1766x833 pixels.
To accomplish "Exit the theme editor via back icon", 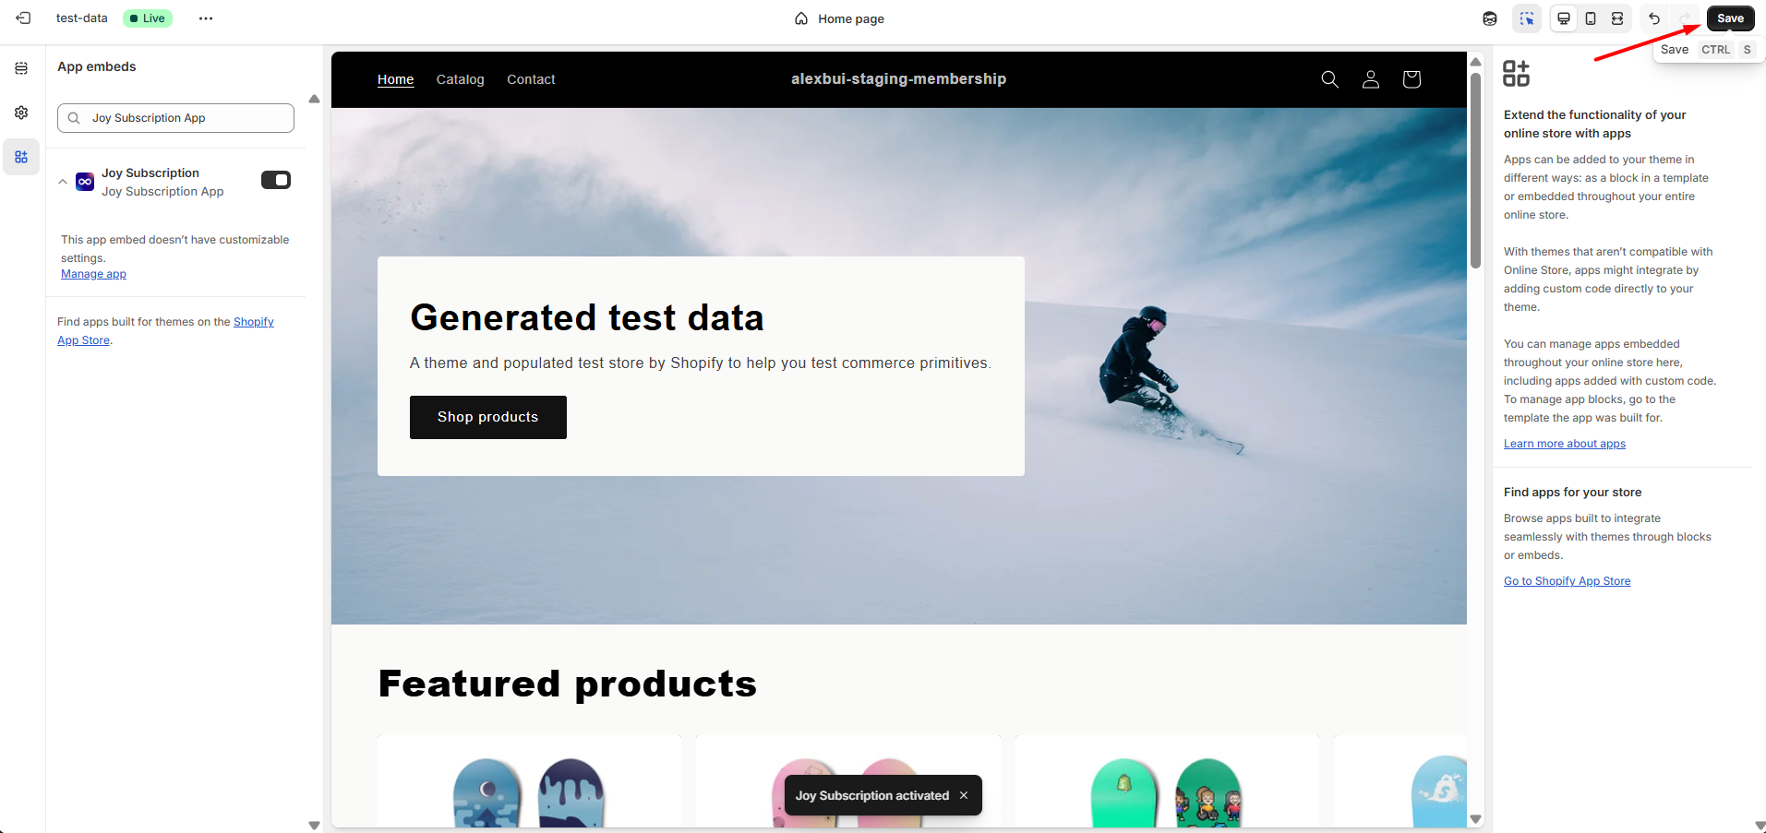I will coord(24,18).
